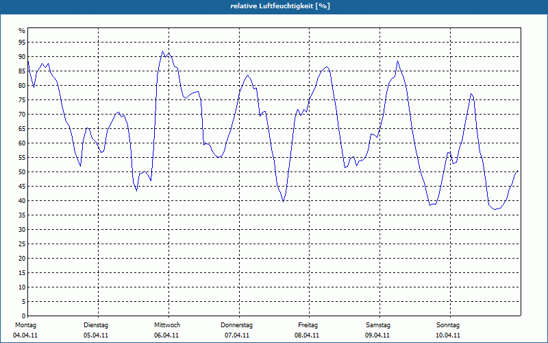The height and width of the screenshot is (343, 548).
Task: Click the 'Sonntag' day label
Action: pyautogui.click(x=448, y=325)
